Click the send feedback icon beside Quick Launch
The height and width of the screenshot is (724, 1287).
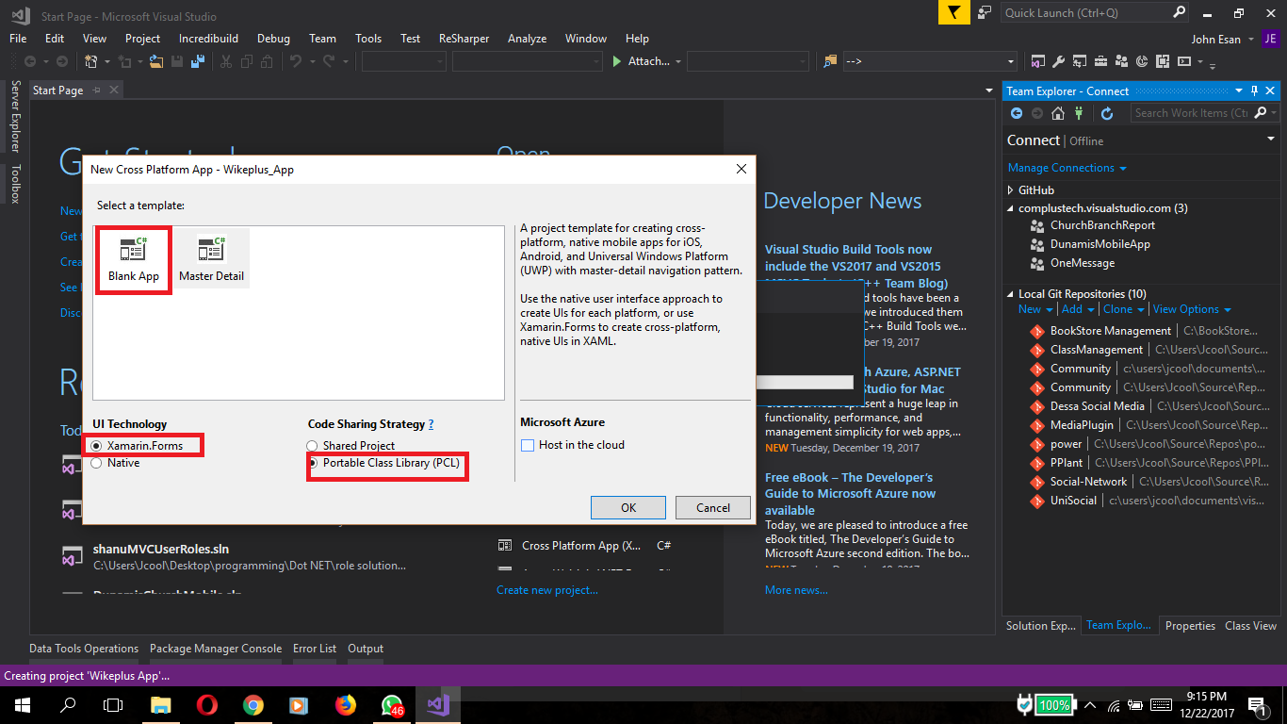[985, 13]
